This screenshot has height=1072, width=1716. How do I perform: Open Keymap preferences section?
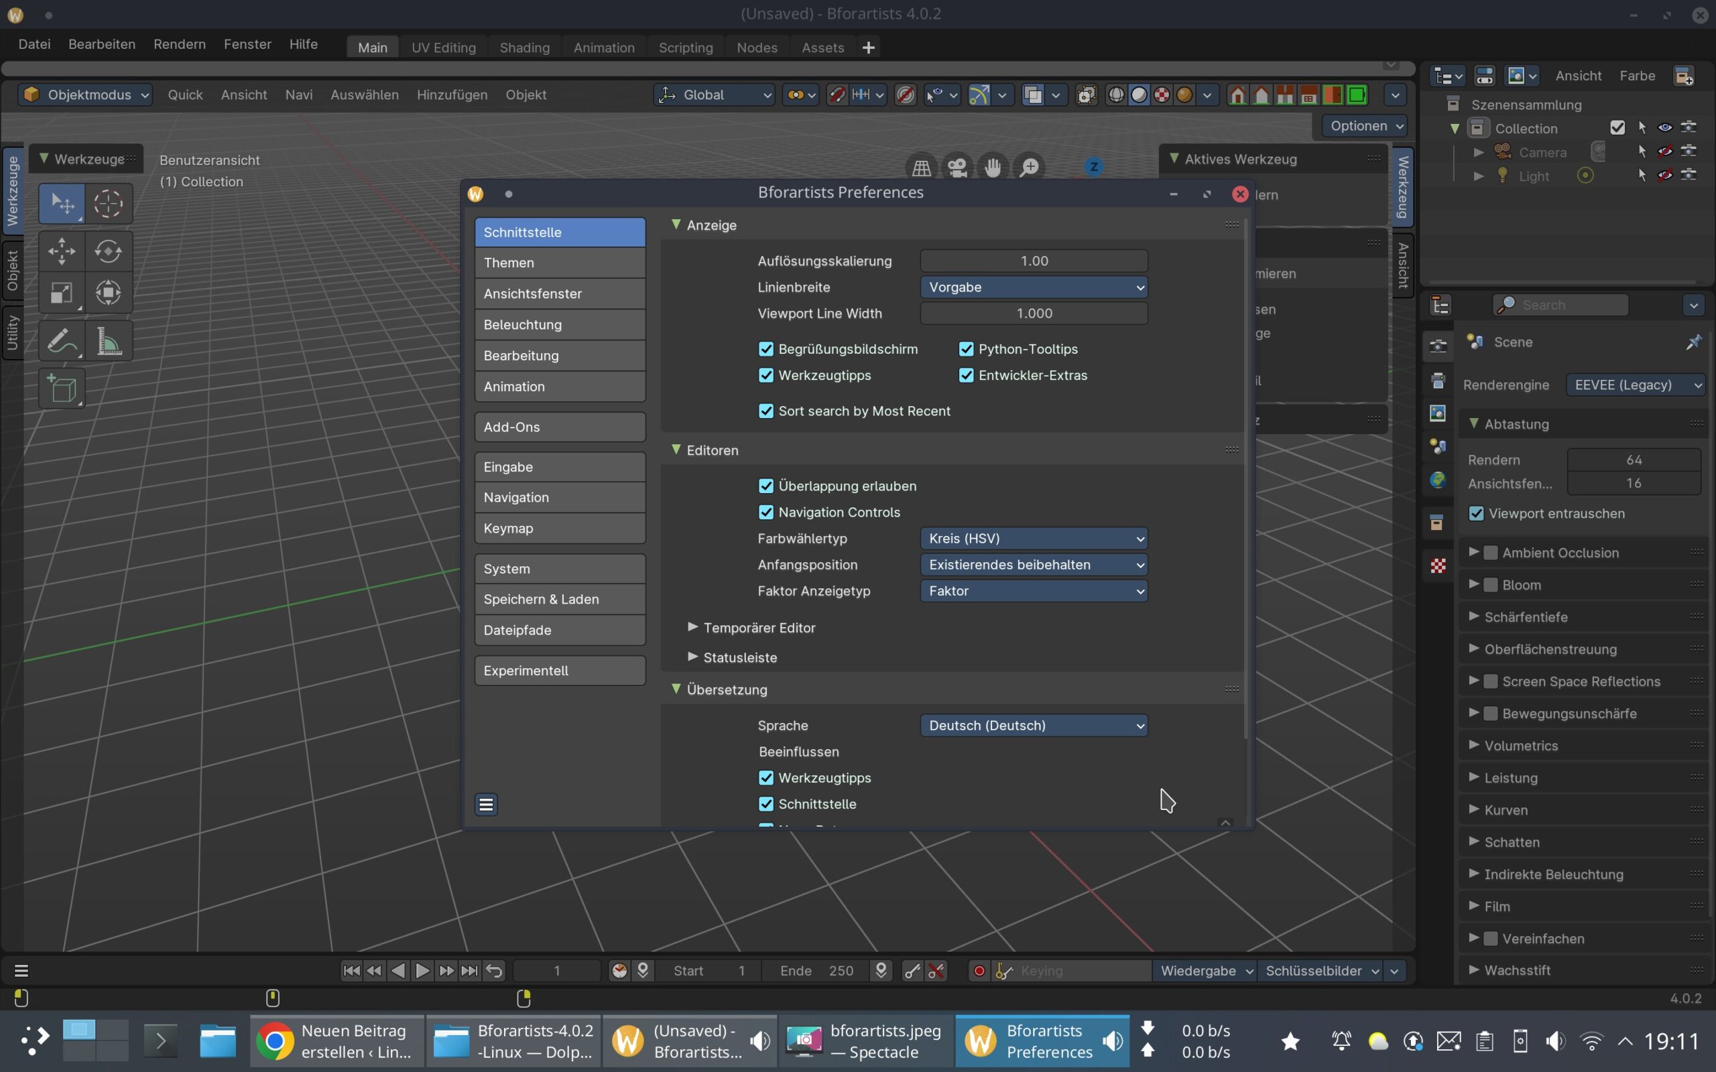click(560, 528)
